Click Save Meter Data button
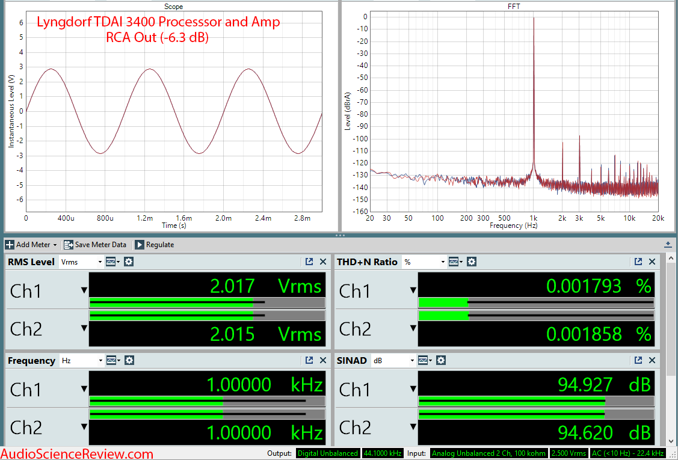Viewport: 678px width, 460px height. click(x=95, y=245)
